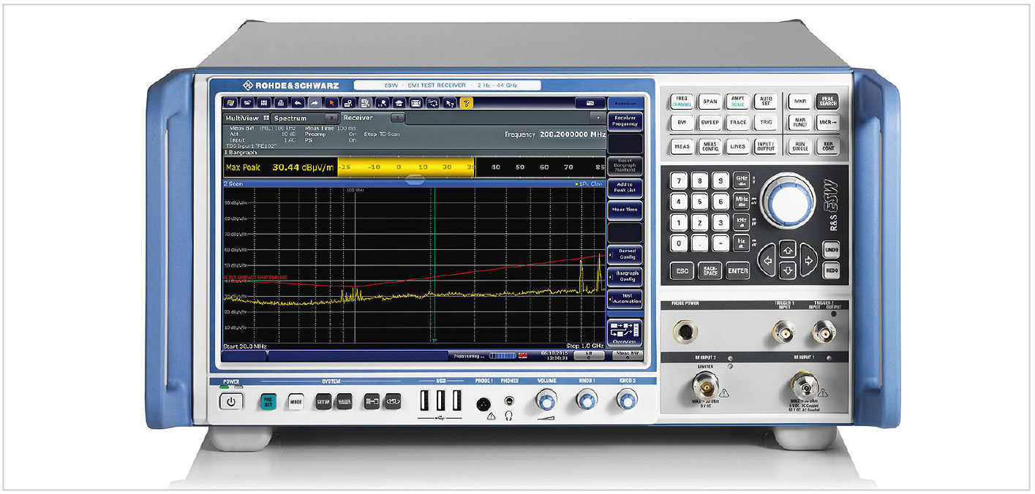Hit the left arrow navigation key
1035x494 pixels.
766,260
